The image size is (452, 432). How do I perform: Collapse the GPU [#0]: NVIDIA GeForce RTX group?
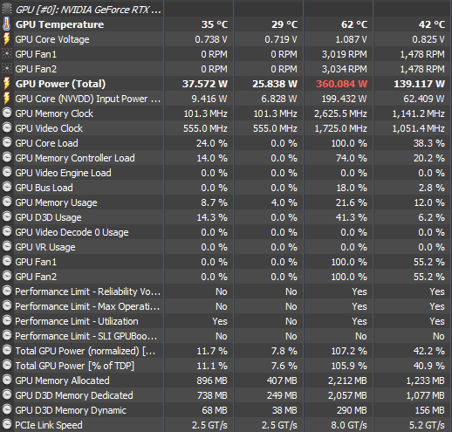point(88,10)
